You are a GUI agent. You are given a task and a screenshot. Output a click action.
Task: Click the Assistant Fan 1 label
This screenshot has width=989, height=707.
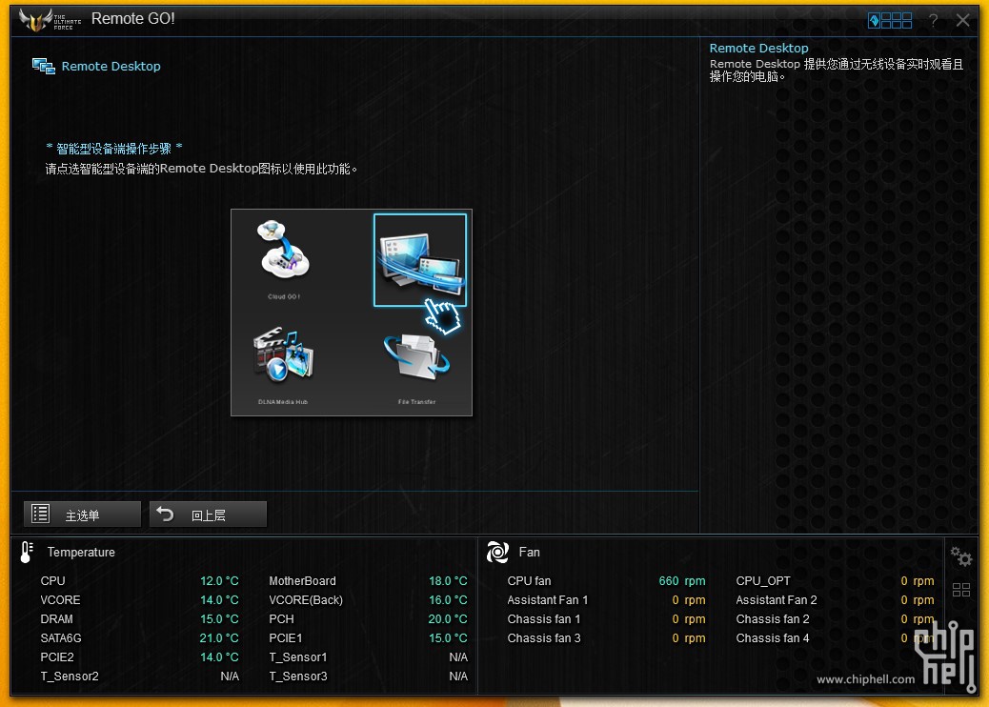[x=548, y=599]
